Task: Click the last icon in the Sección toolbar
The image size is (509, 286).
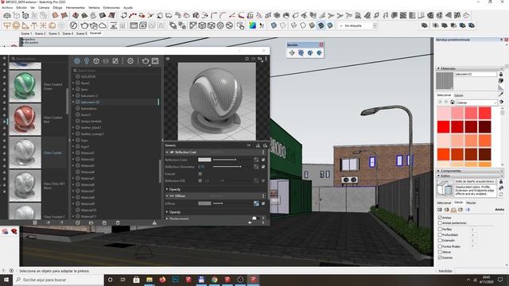Action: point(320,53)
